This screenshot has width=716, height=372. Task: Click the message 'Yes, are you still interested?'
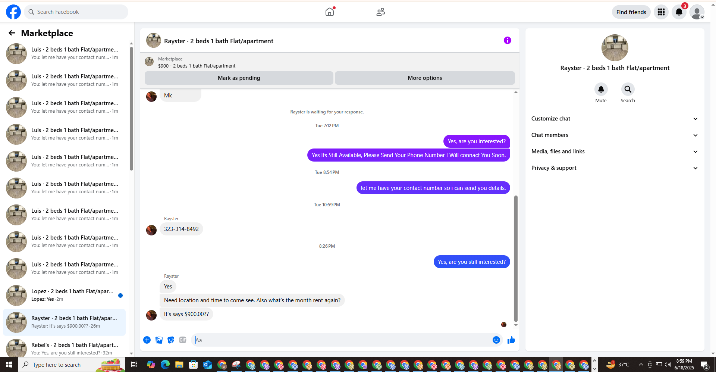(472, 262)
